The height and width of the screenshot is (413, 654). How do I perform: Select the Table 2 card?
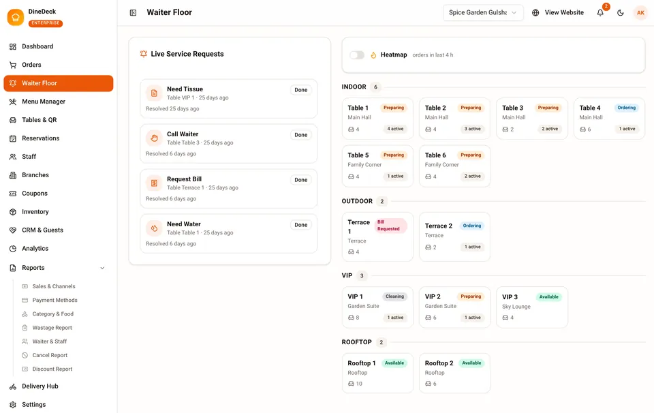coord(454,119)
